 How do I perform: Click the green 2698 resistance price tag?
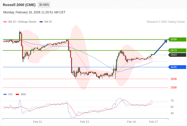tap(177, 39)
